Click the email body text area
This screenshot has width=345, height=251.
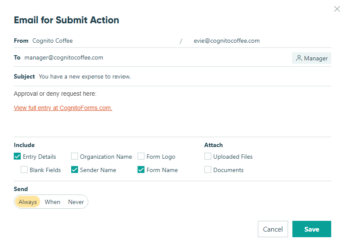pyautogui.click(x=172, y=111)
